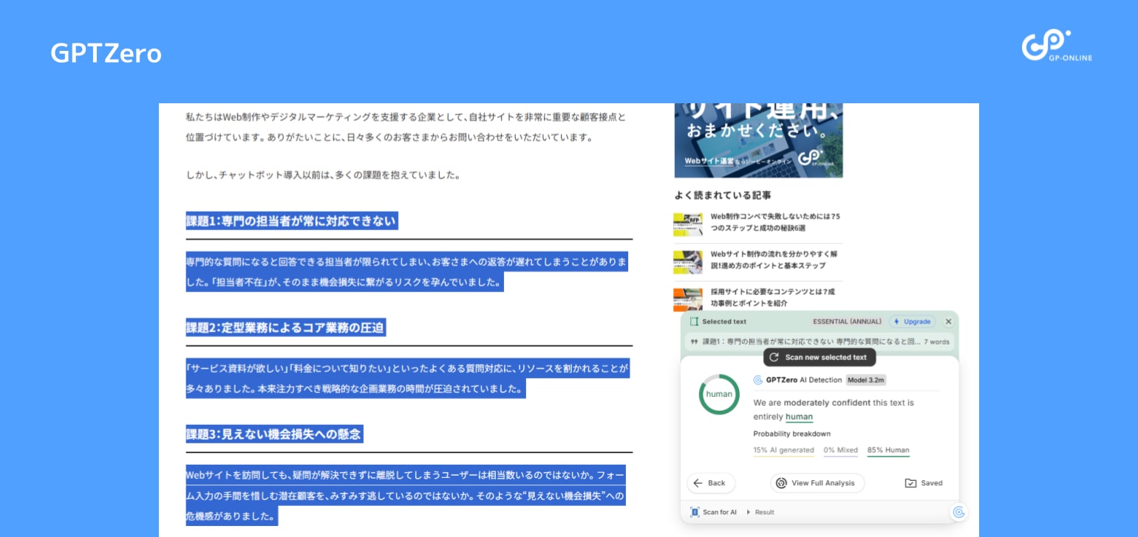Click the よく読まれている記事 heading

[x=723, y=195]
